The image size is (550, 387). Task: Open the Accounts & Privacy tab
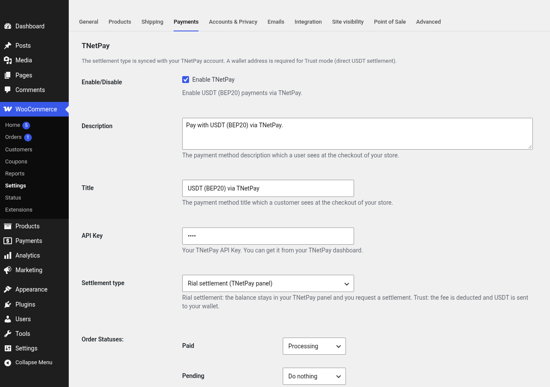tap(233, 22)
